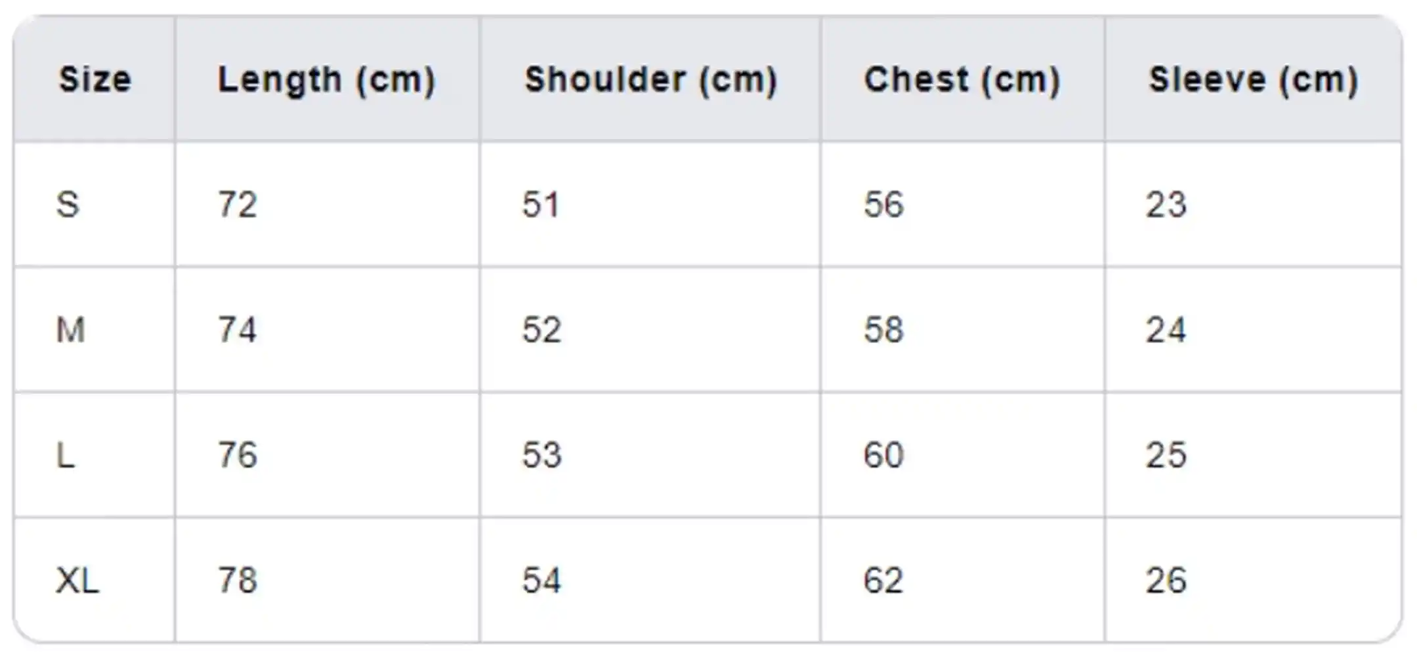Click sleeve value 25 for size L

pos(1166,455)
